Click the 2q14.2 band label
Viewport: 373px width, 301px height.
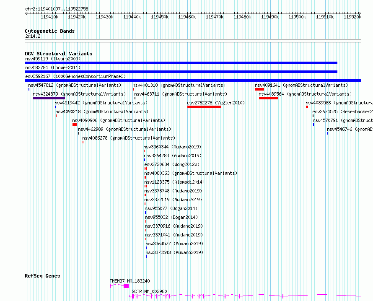[x=33, y=36]
